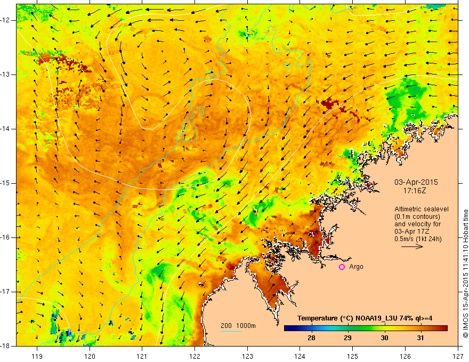This screenshot has width=469, height=362.
Task: Click longitude axis label '123'
Action: point(247,356)
